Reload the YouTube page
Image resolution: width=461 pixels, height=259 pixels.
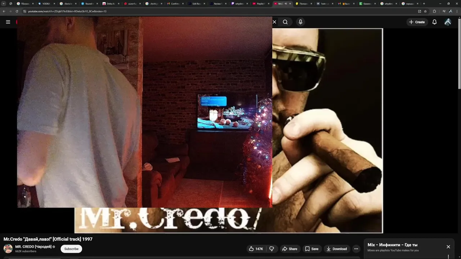[17, 11]
